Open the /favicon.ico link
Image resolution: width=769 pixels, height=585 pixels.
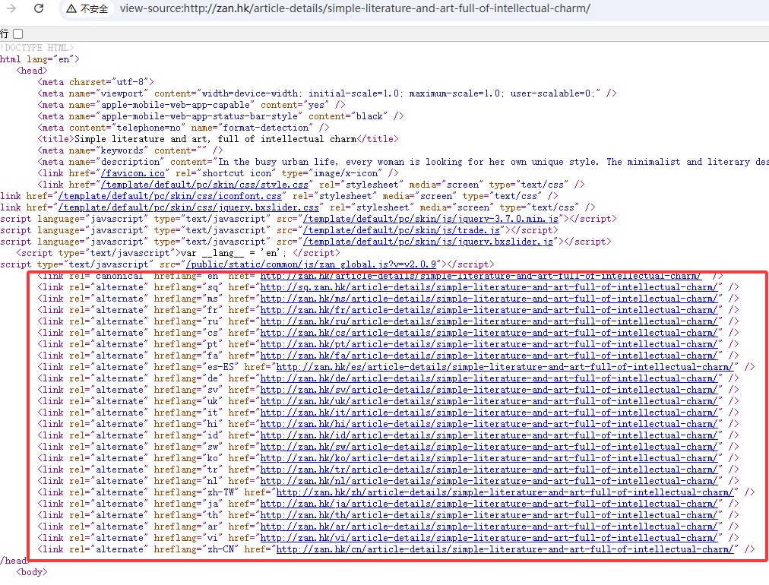(132, 173)
